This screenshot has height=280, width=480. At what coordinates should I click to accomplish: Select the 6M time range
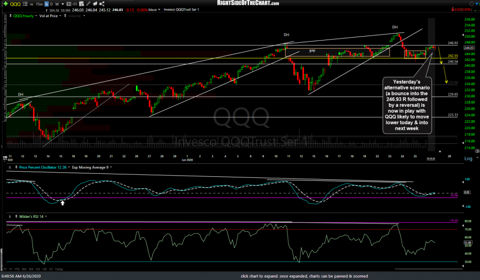[x=24, y=269]
